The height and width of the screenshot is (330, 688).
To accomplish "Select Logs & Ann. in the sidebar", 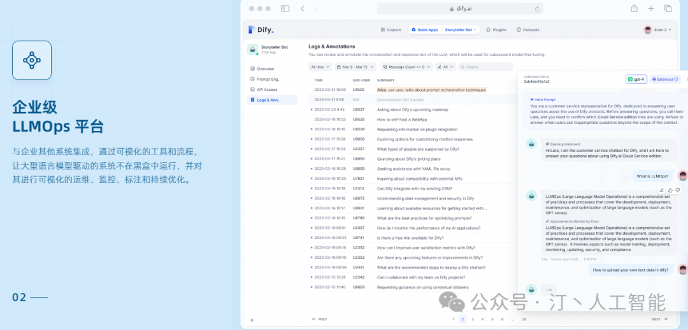I will (272, 100).
